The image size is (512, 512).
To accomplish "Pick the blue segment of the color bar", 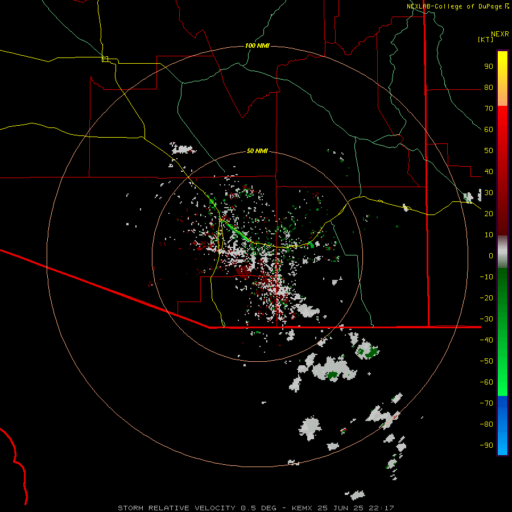I will (x=502, y=426).
